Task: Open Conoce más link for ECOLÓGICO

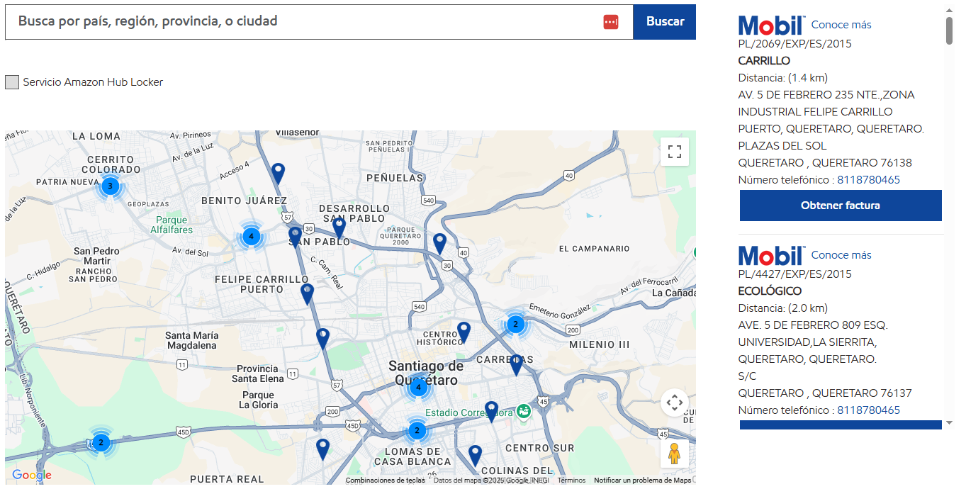Action: [841, 255]
